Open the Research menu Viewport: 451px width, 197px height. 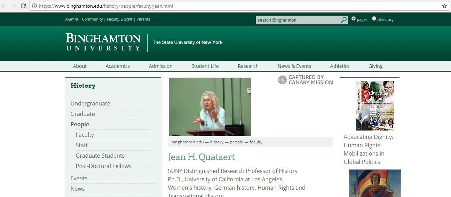point(248,66)
